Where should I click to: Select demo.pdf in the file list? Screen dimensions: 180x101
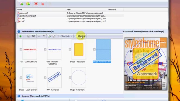coord(24,13)
